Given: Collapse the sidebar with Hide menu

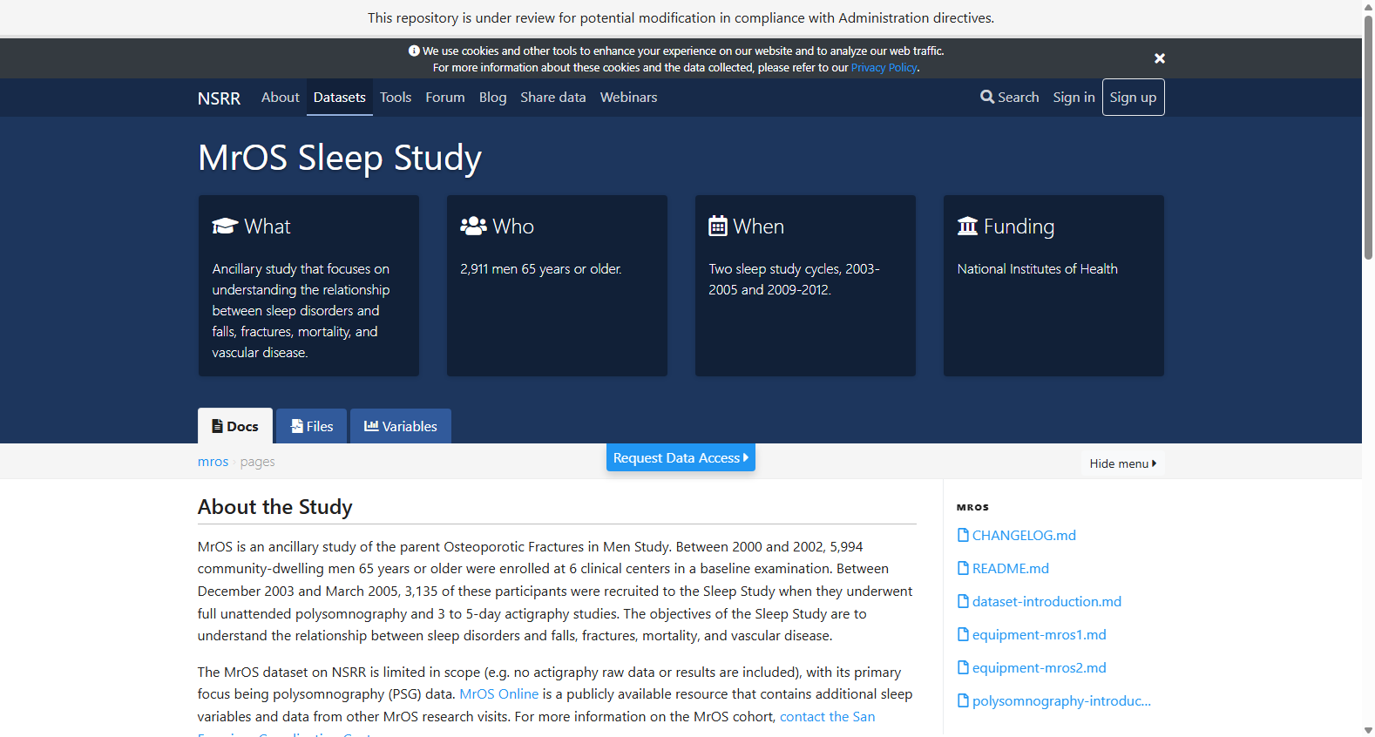Looking at the screenshot, I should [1123, 463].
